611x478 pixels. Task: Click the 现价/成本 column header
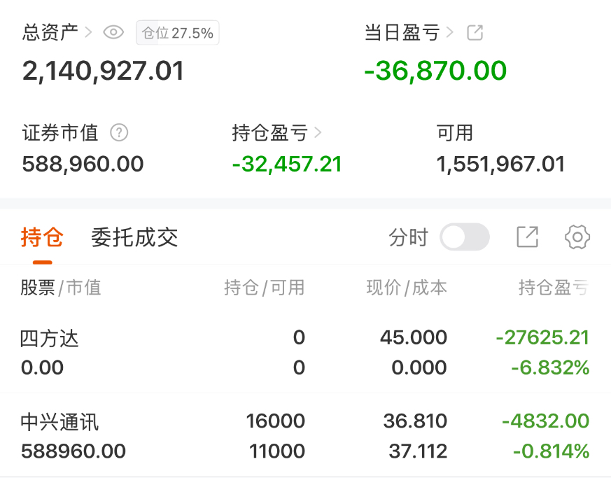[x=407, y=288]
